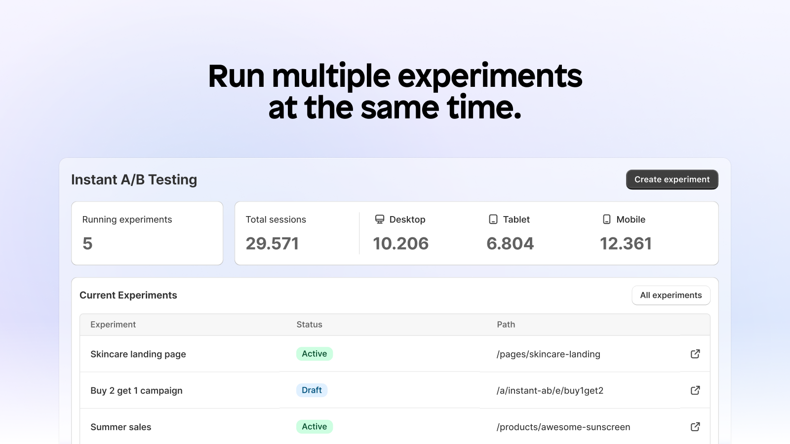Click Active badge for Summer sales
Image resolution: width=790 pixels, height=444 pixels.
point(315,427)
